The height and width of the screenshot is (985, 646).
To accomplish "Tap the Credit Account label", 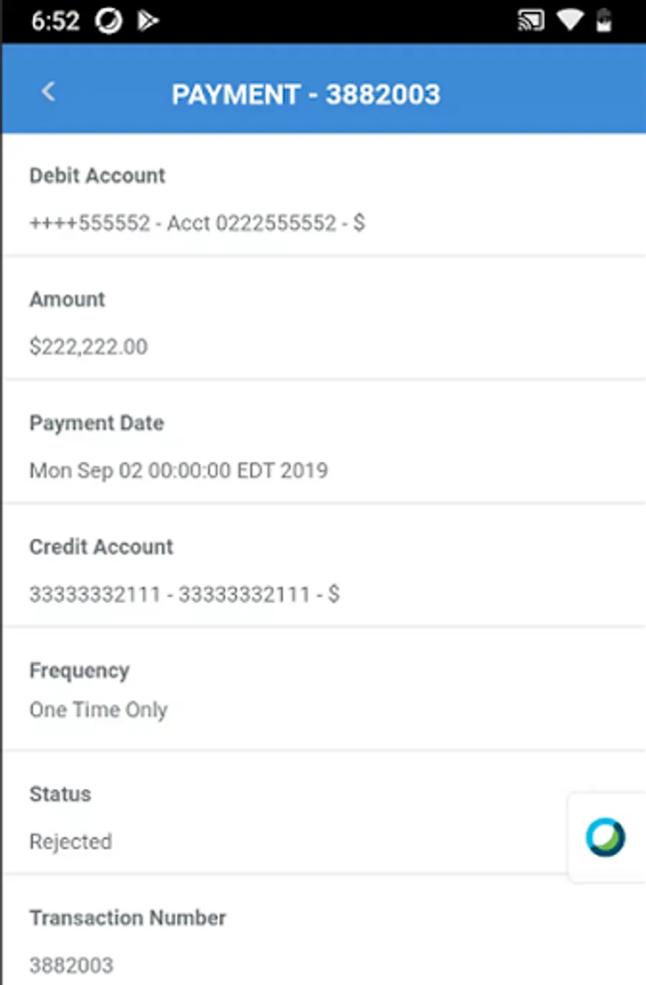I will coord(101,547).
